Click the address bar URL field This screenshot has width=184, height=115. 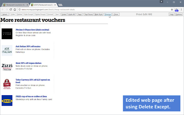tap(86, 9)
